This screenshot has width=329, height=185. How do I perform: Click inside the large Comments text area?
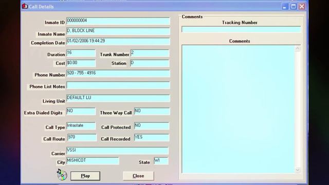tap(239, 109)
